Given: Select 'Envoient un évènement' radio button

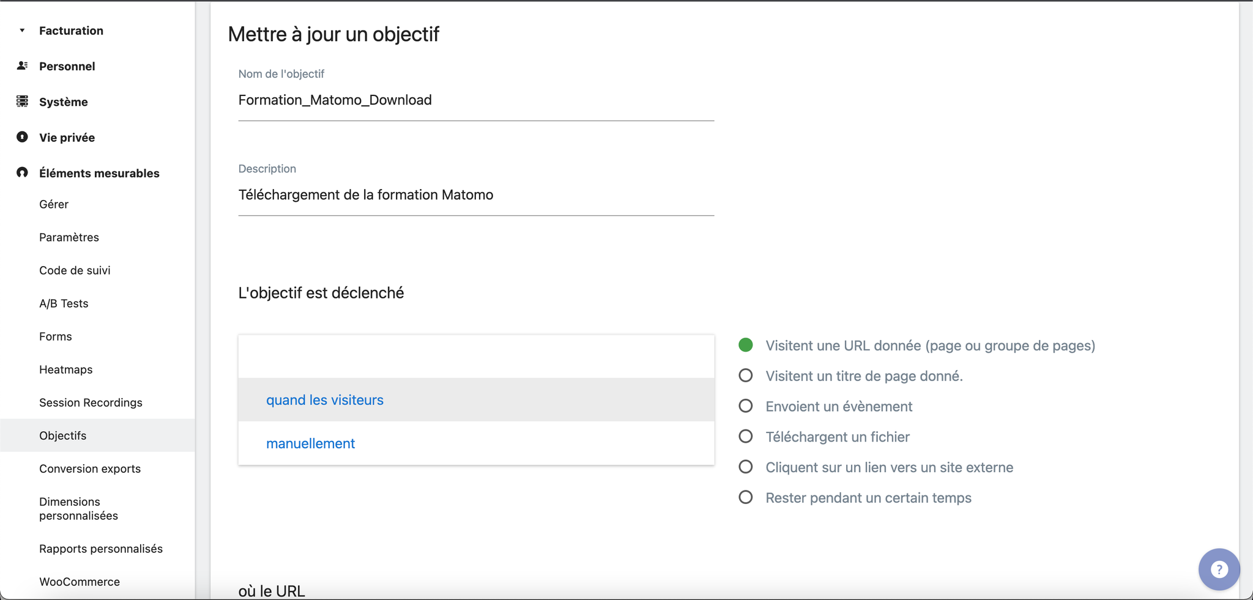Looking at the screenshot, I should pyautogui.click(x=745, y=406).
